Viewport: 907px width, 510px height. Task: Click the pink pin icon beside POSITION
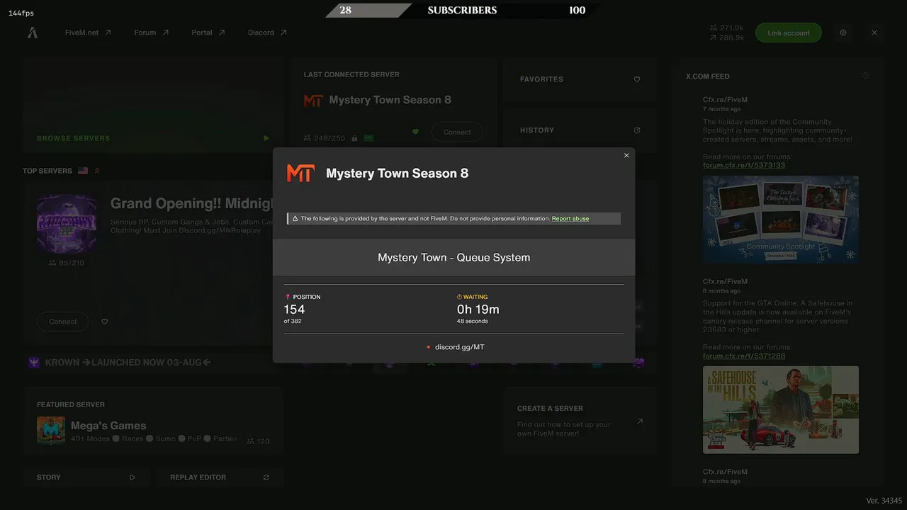[288, 297]
